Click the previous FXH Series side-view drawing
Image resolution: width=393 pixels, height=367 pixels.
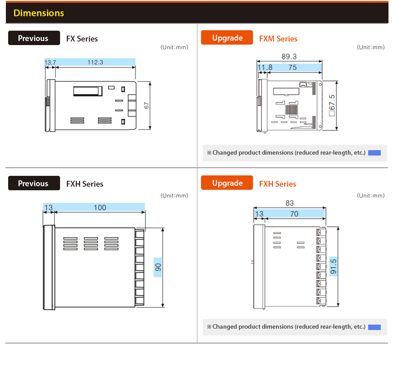click(94, 267)
